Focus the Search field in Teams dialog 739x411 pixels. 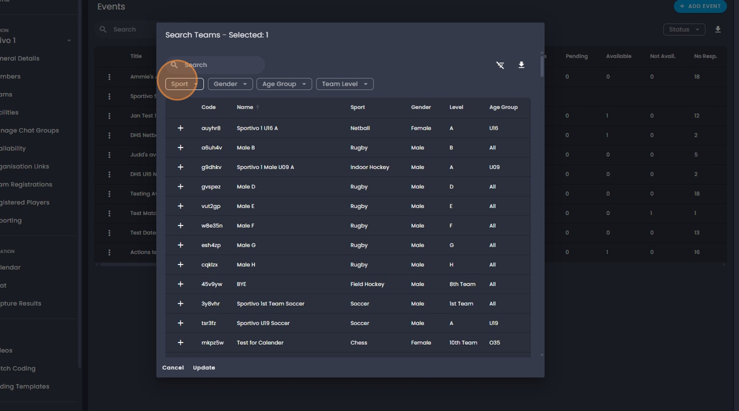[x=215, y=65]
